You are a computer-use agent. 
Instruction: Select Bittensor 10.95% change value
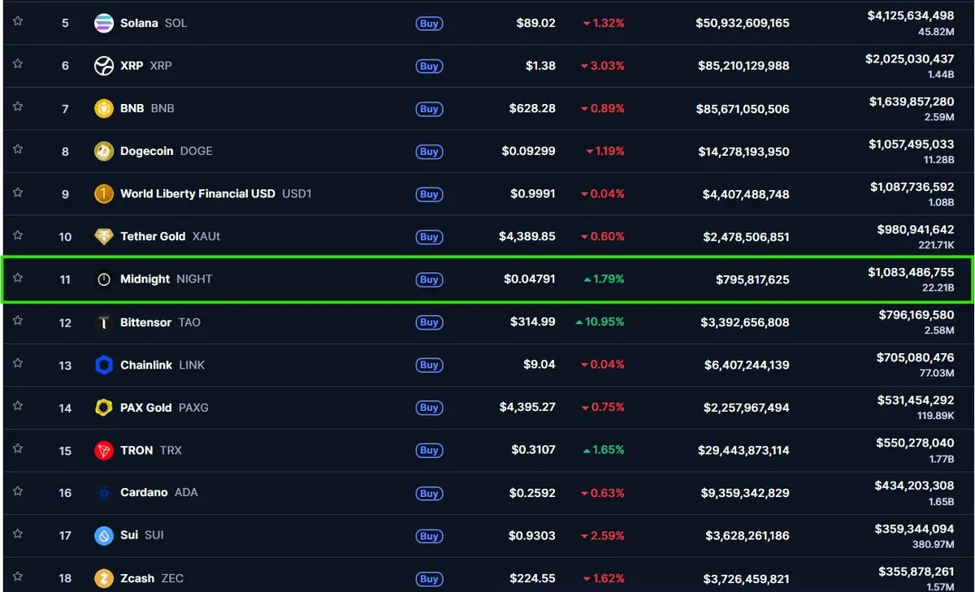(600, 322)
